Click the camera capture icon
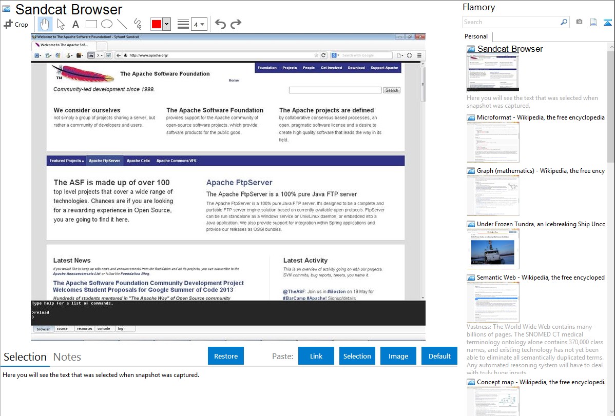Image resolution: width=615 pixels, height=416 pixels. click(579, 22)
